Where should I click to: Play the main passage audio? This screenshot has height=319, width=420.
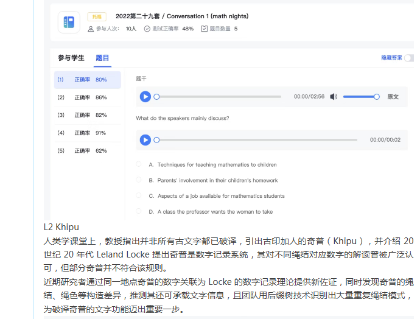coord(145,97)
